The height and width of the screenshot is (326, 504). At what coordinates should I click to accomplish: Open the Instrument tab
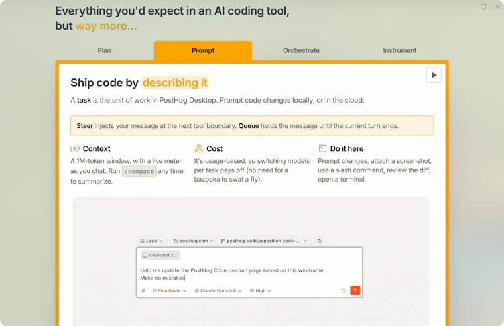pos(399,50)
